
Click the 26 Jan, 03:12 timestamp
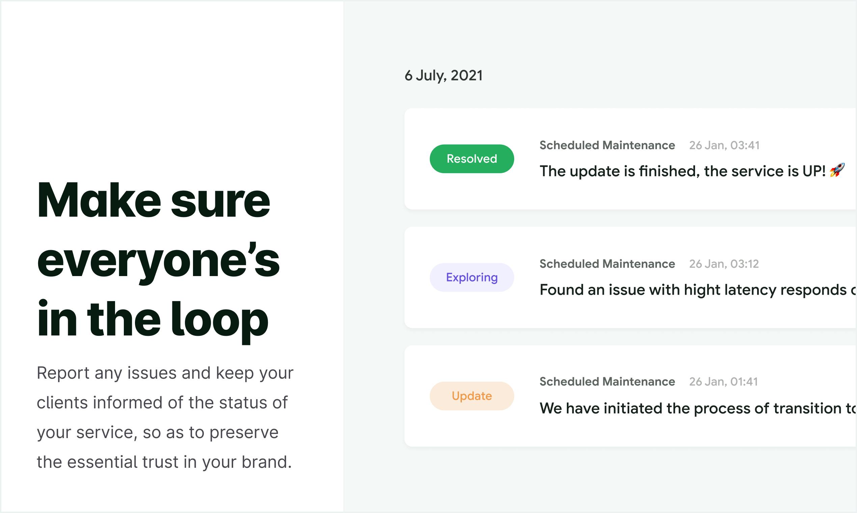[x=724, y=264]
